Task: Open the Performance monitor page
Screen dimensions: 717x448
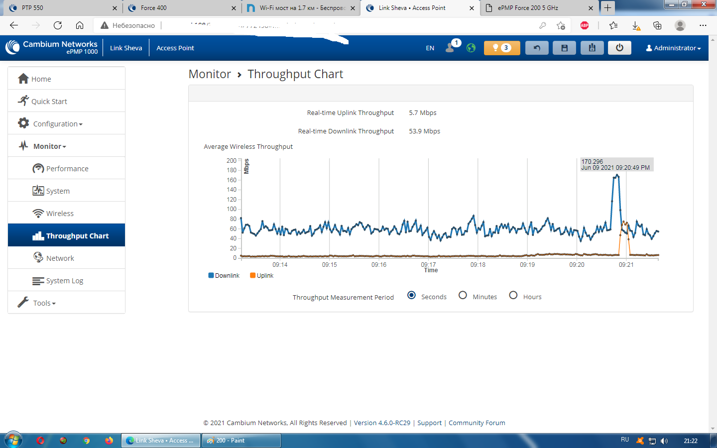Action: click(66, 168)
